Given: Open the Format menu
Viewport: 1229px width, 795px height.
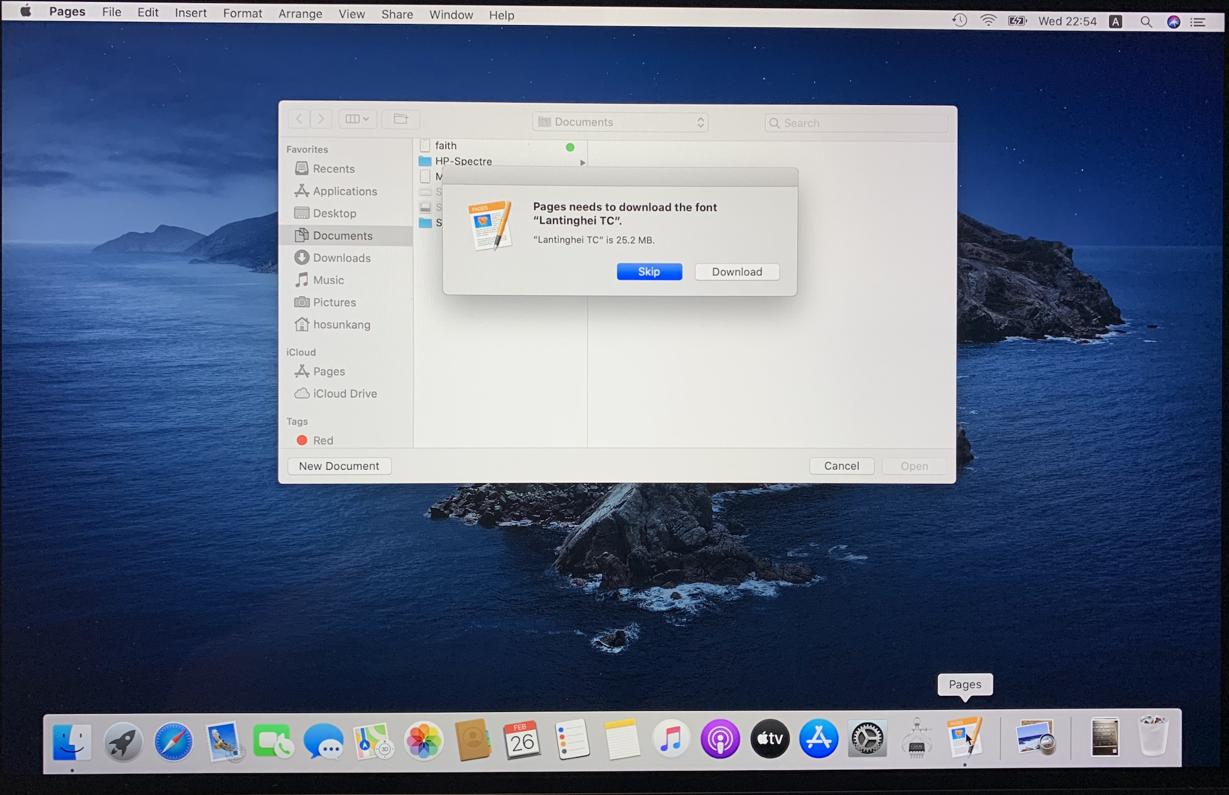Looking at the screenshot, I should 242,13.
